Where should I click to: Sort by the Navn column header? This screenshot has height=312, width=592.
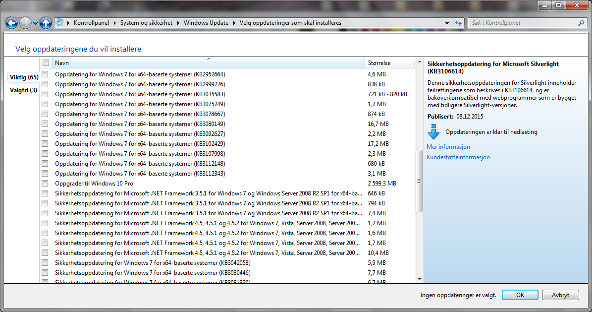click(209, 63)
